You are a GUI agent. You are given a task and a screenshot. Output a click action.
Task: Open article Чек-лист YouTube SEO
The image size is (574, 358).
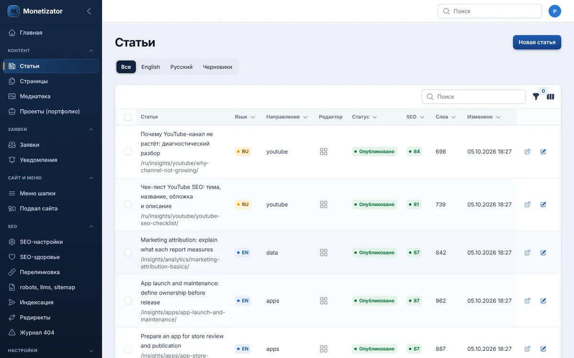pyautogui.click(x=181, y=197)
